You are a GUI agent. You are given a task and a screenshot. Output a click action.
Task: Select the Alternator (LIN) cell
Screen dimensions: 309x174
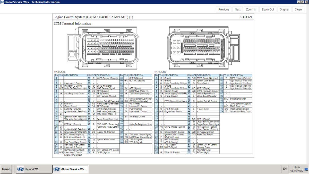(x=208, y=150)
